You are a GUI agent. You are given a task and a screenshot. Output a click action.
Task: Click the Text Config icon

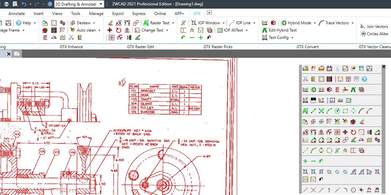click(x=264, y=38)
